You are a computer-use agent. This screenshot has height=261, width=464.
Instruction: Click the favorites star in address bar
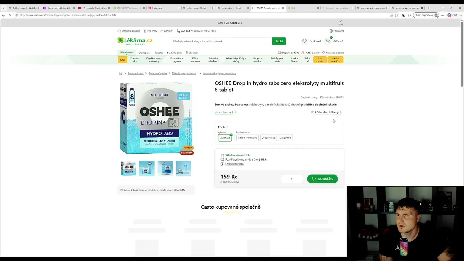(x=397, y=15)
